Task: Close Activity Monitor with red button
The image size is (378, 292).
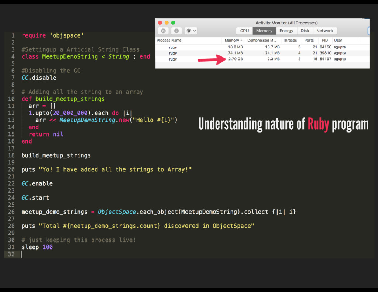Action: (160, 23)
